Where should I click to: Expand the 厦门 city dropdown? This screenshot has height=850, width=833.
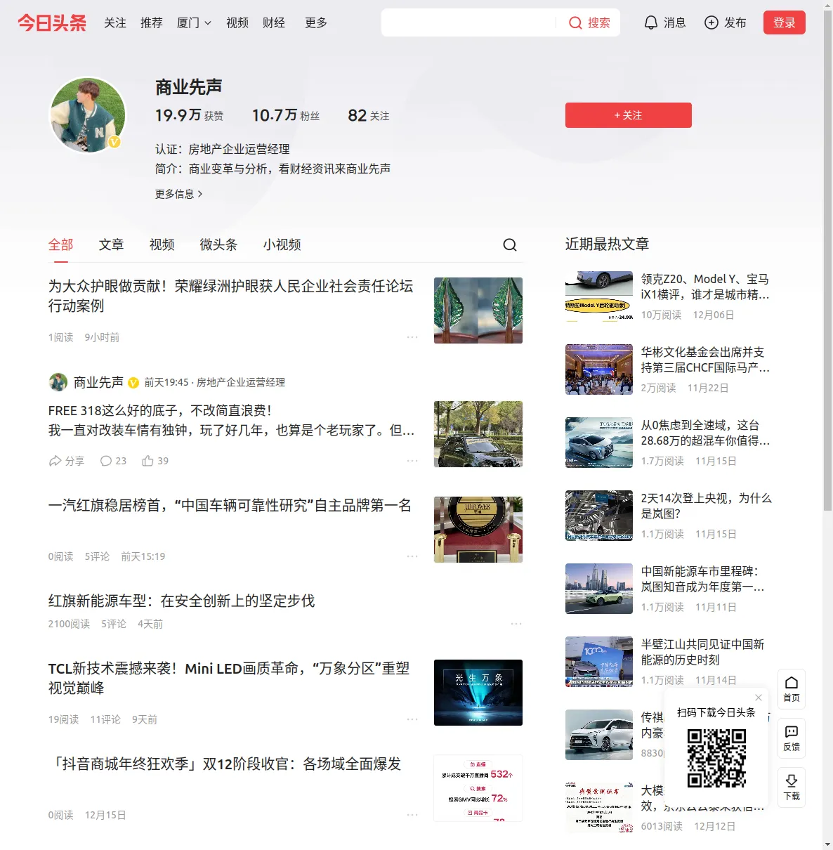[x=194, y=22]
